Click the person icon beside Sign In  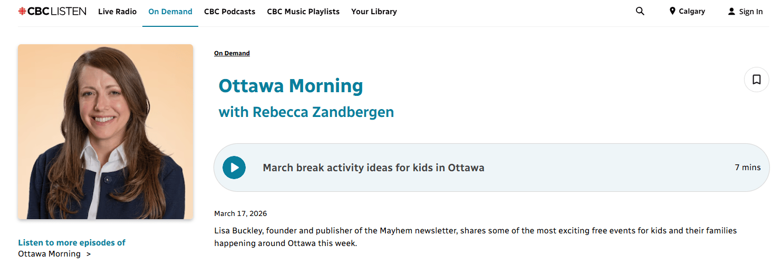point(731,12)
